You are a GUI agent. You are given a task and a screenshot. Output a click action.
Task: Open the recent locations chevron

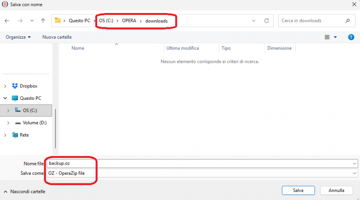pyautogui.click(x=31, y=21)
